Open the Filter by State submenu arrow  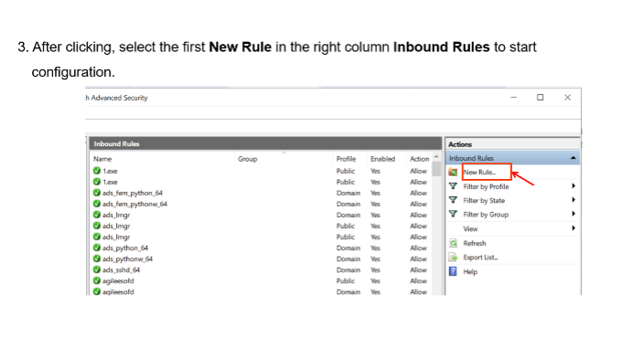(574, 200)
